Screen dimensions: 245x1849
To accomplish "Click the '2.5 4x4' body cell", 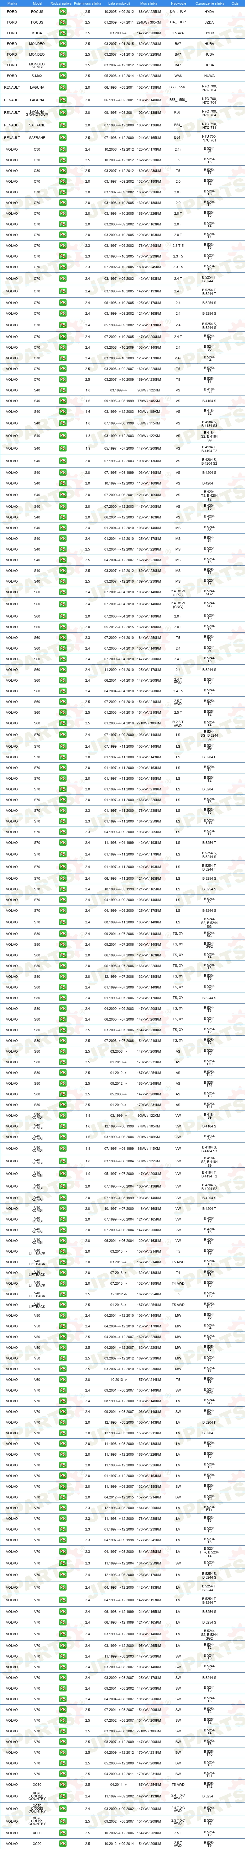I will click(x=178, y=33).
